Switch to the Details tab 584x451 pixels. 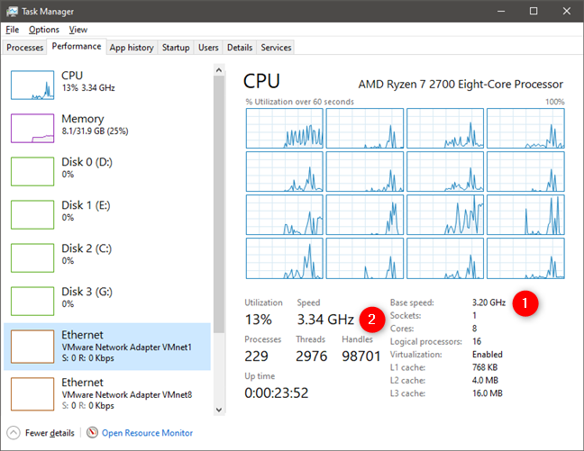pyautogui.click(x=240, y=48)
